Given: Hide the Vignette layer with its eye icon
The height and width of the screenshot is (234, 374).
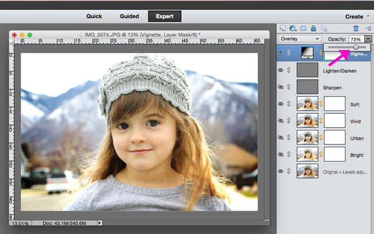Looking at the screenshot, I should 281,53.
